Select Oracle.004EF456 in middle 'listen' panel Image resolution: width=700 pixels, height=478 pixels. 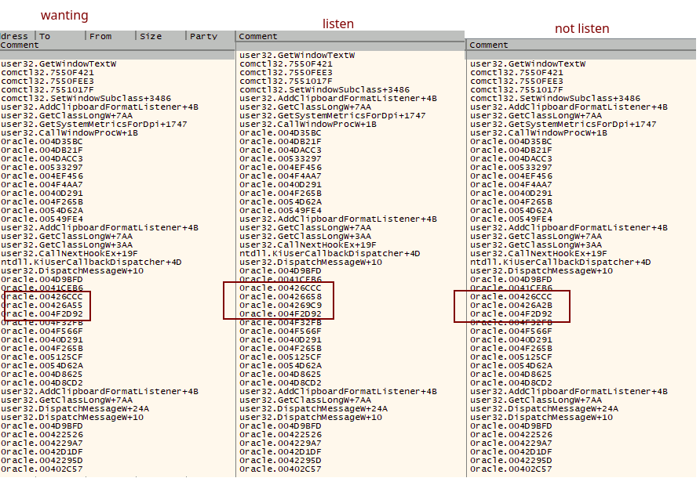pyautogui.click(x=280, y=167)
